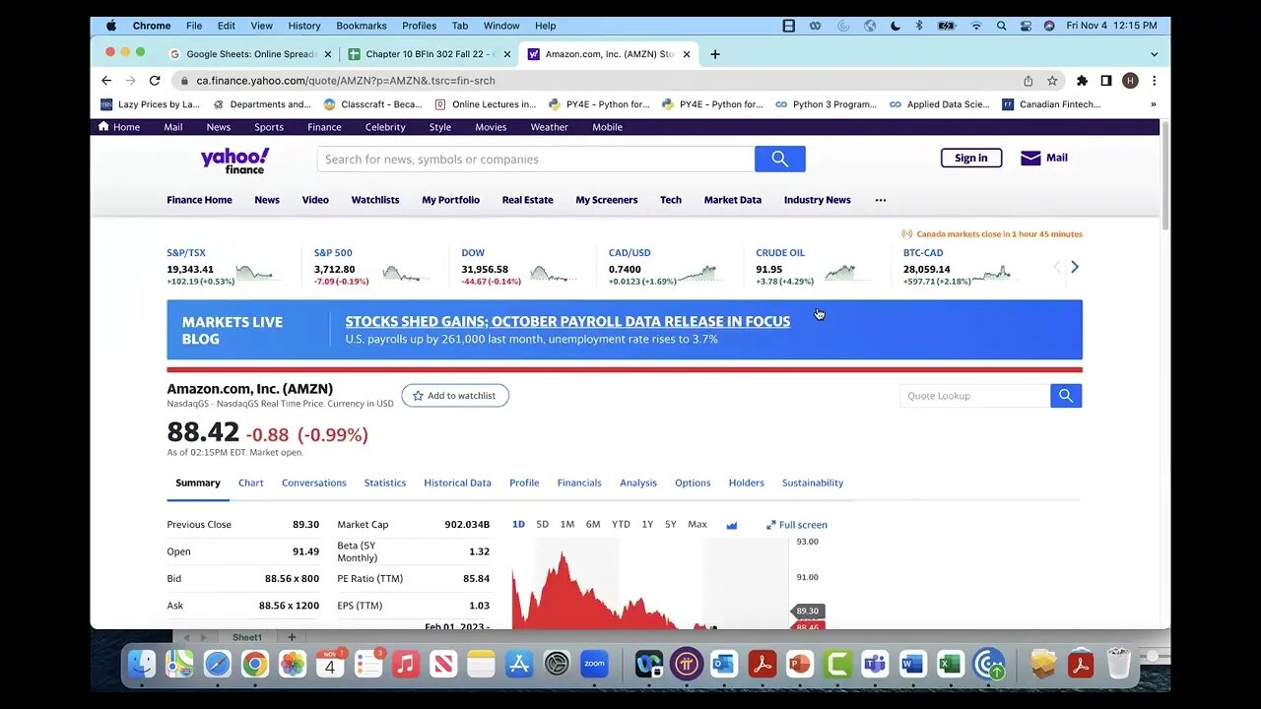Image resolution: width=1261 pixels, height=709 pixels.
Task: Open the Music app in the Dock
Action: point(406,665)
